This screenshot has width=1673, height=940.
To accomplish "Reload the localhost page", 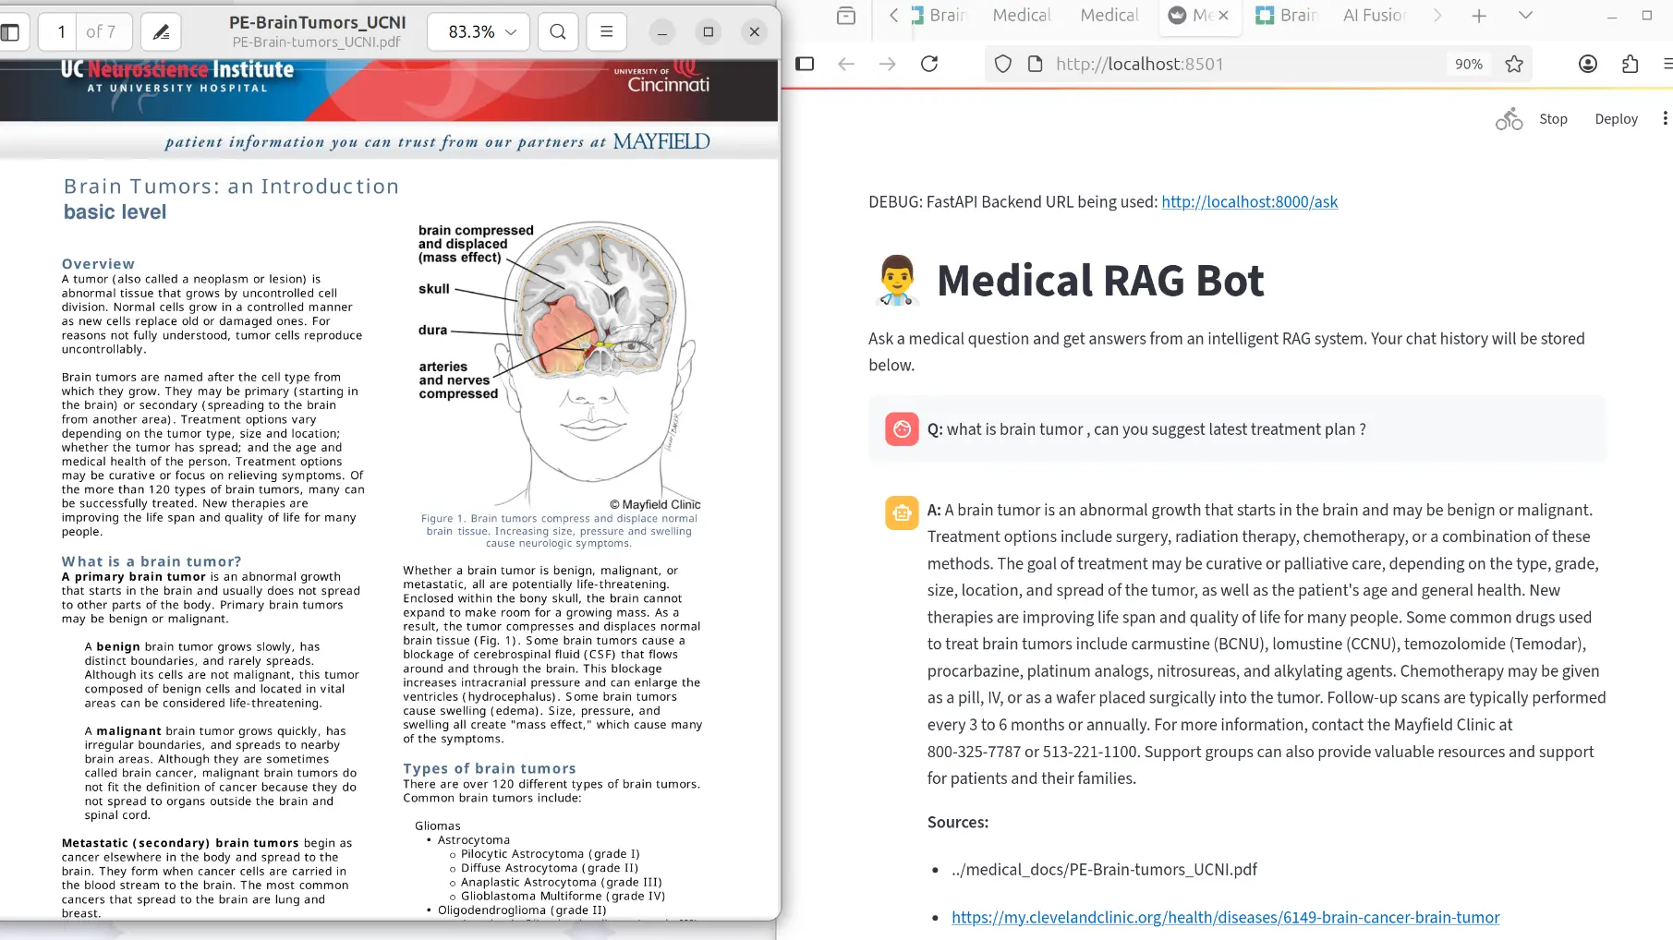I will pyautogui.click(x=929, y=64).
